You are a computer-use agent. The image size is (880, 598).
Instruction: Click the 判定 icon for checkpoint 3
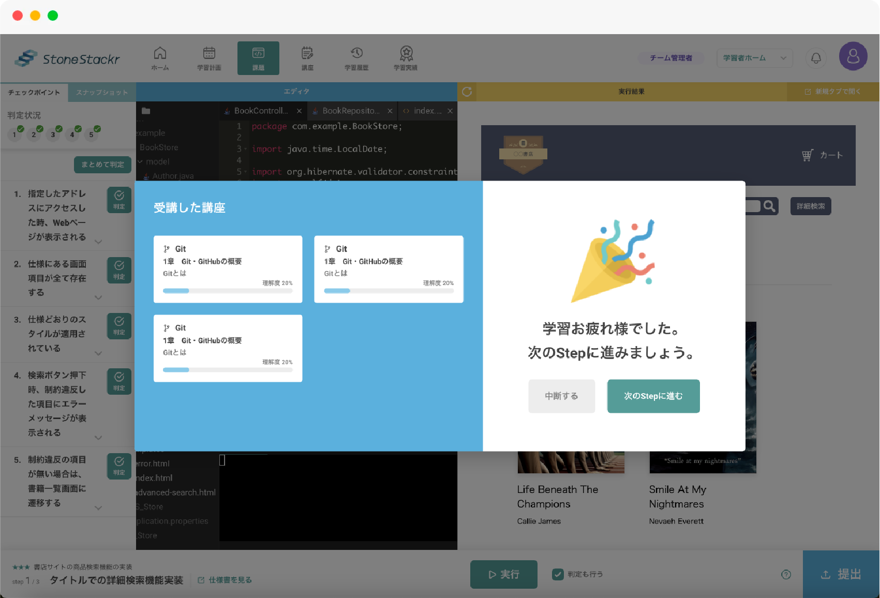[x=119, y=326]
